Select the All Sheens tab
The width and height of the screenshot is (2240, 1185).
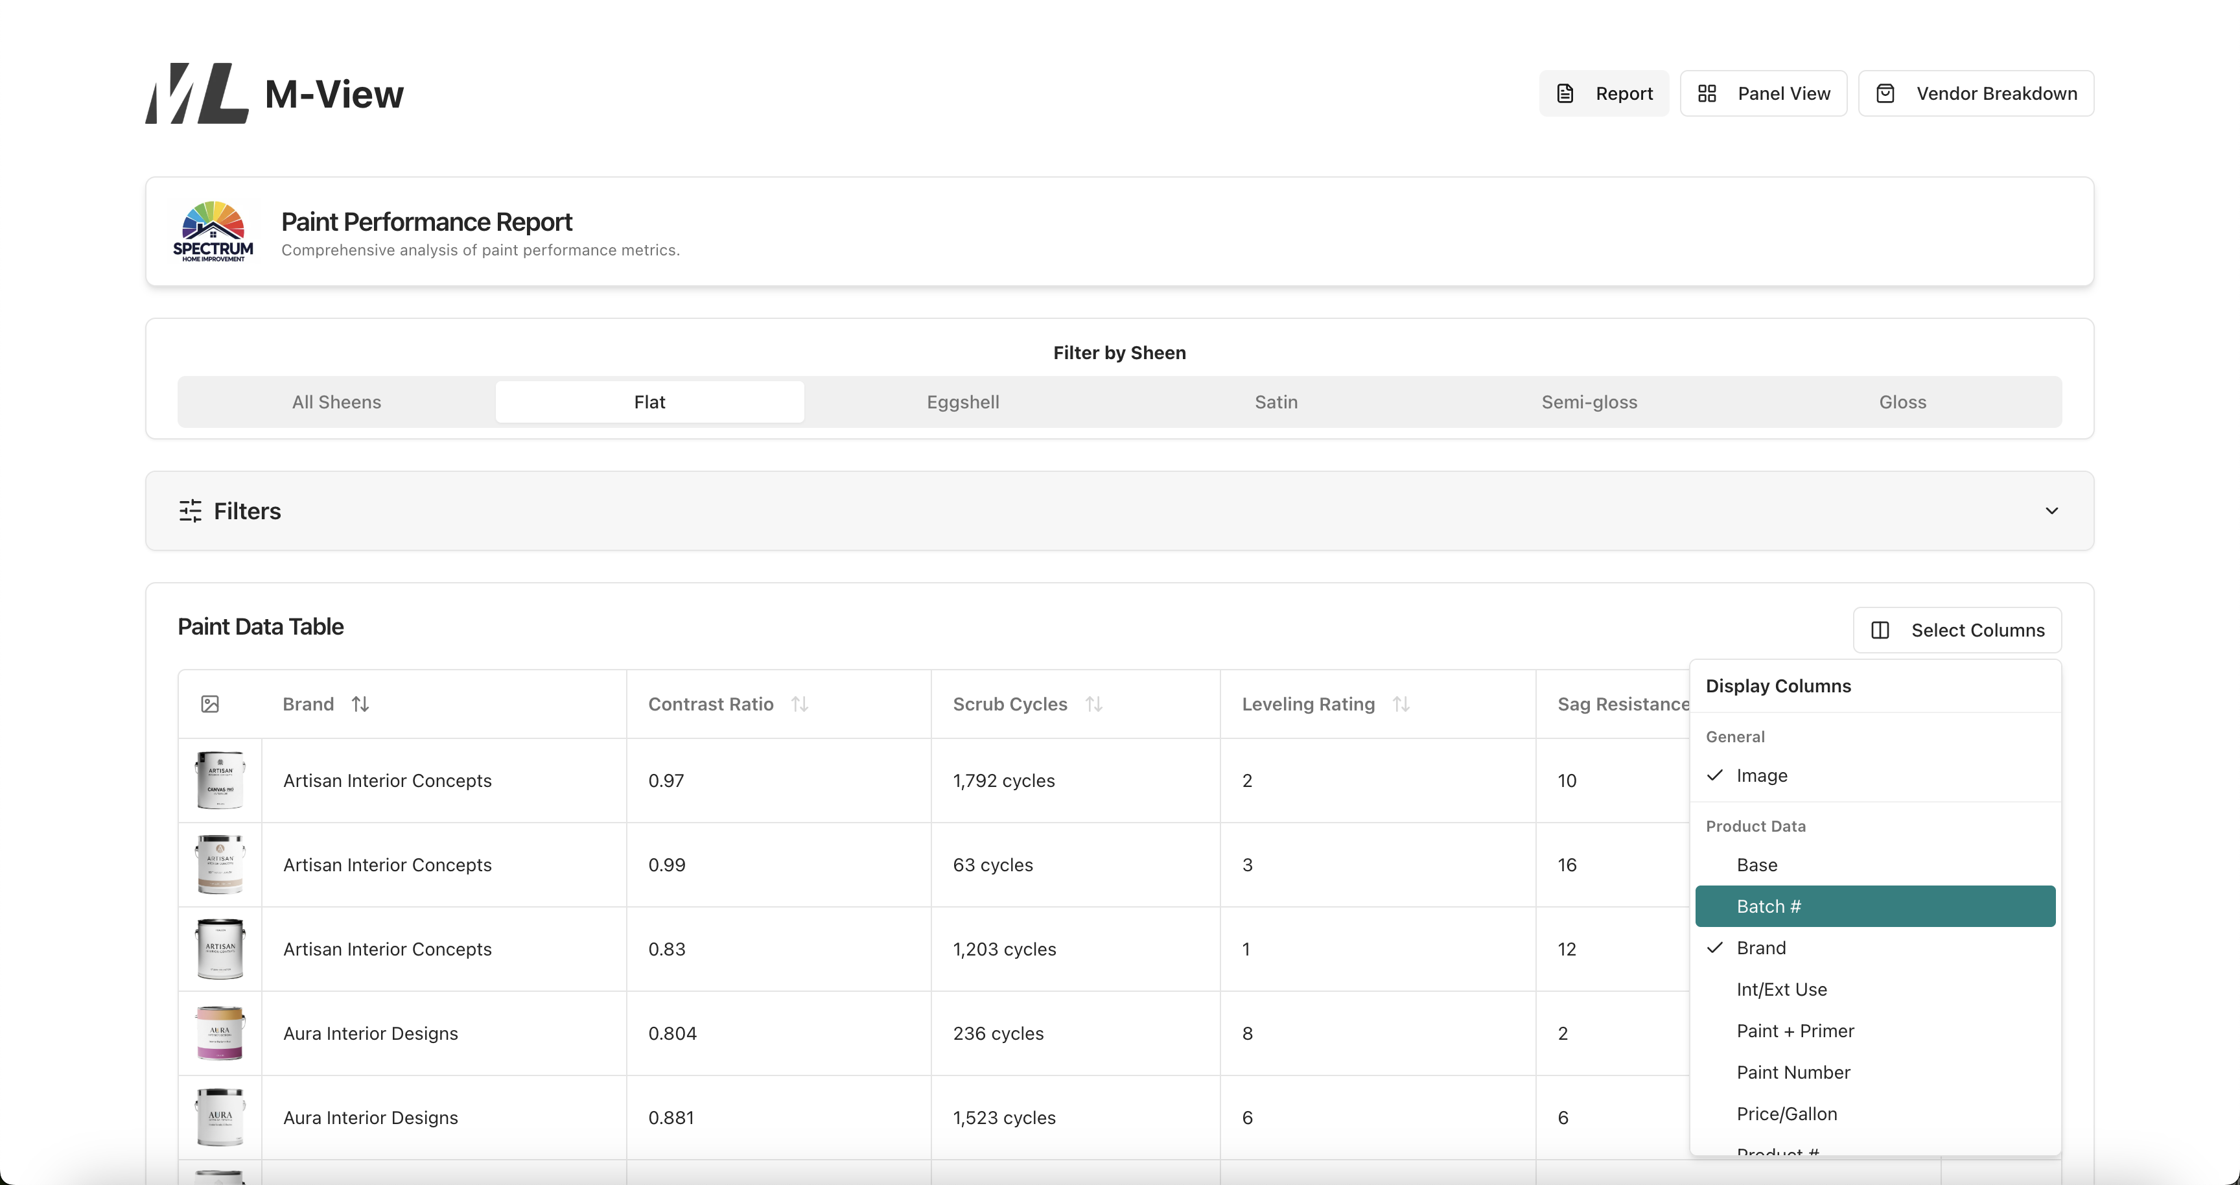click(336, 402)
